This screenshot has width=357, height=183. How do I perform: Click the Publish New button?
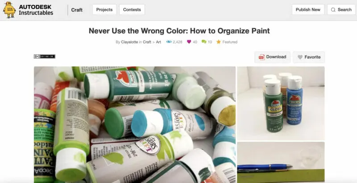pos(308,9)
